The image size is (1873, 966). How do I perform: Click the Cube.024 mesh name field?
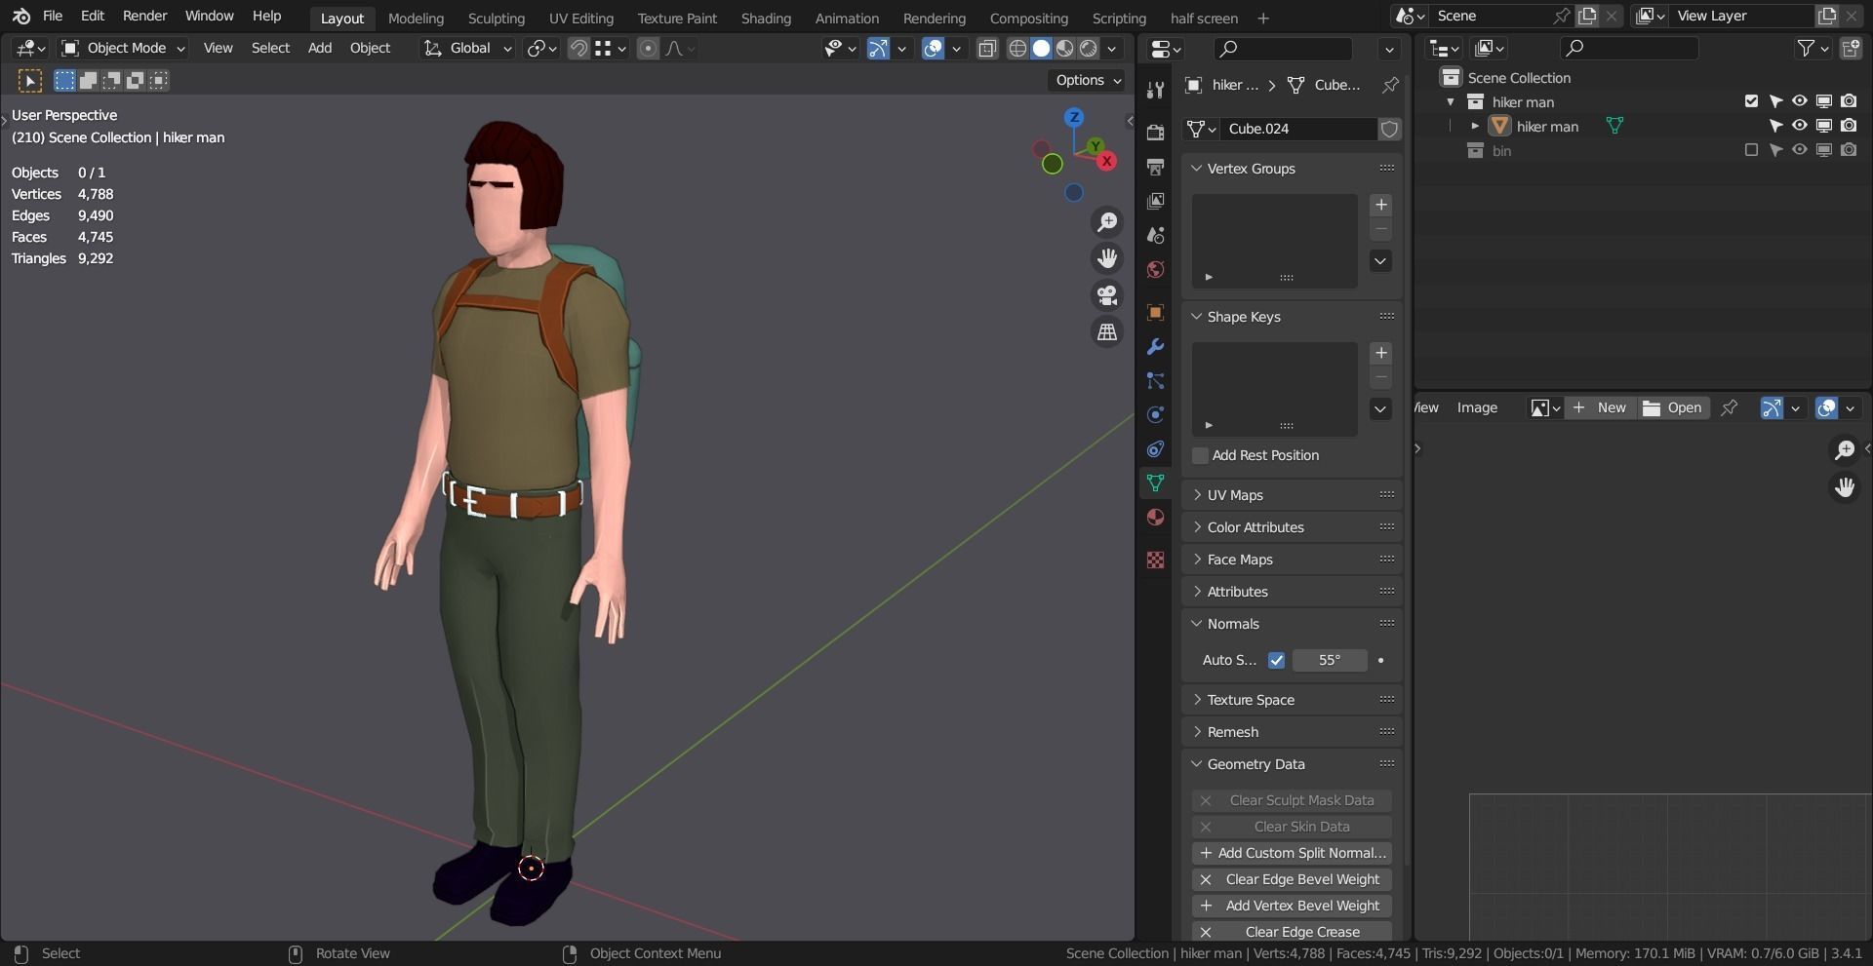point(1297,129)
